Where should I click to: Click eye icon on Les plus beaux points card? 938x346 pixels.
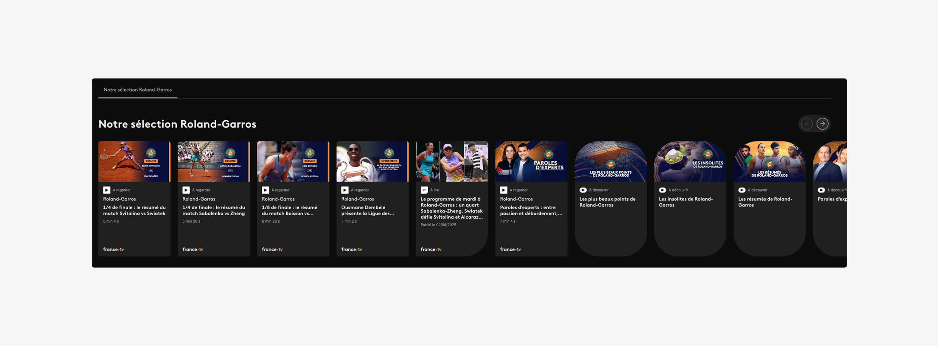[583, 190]
